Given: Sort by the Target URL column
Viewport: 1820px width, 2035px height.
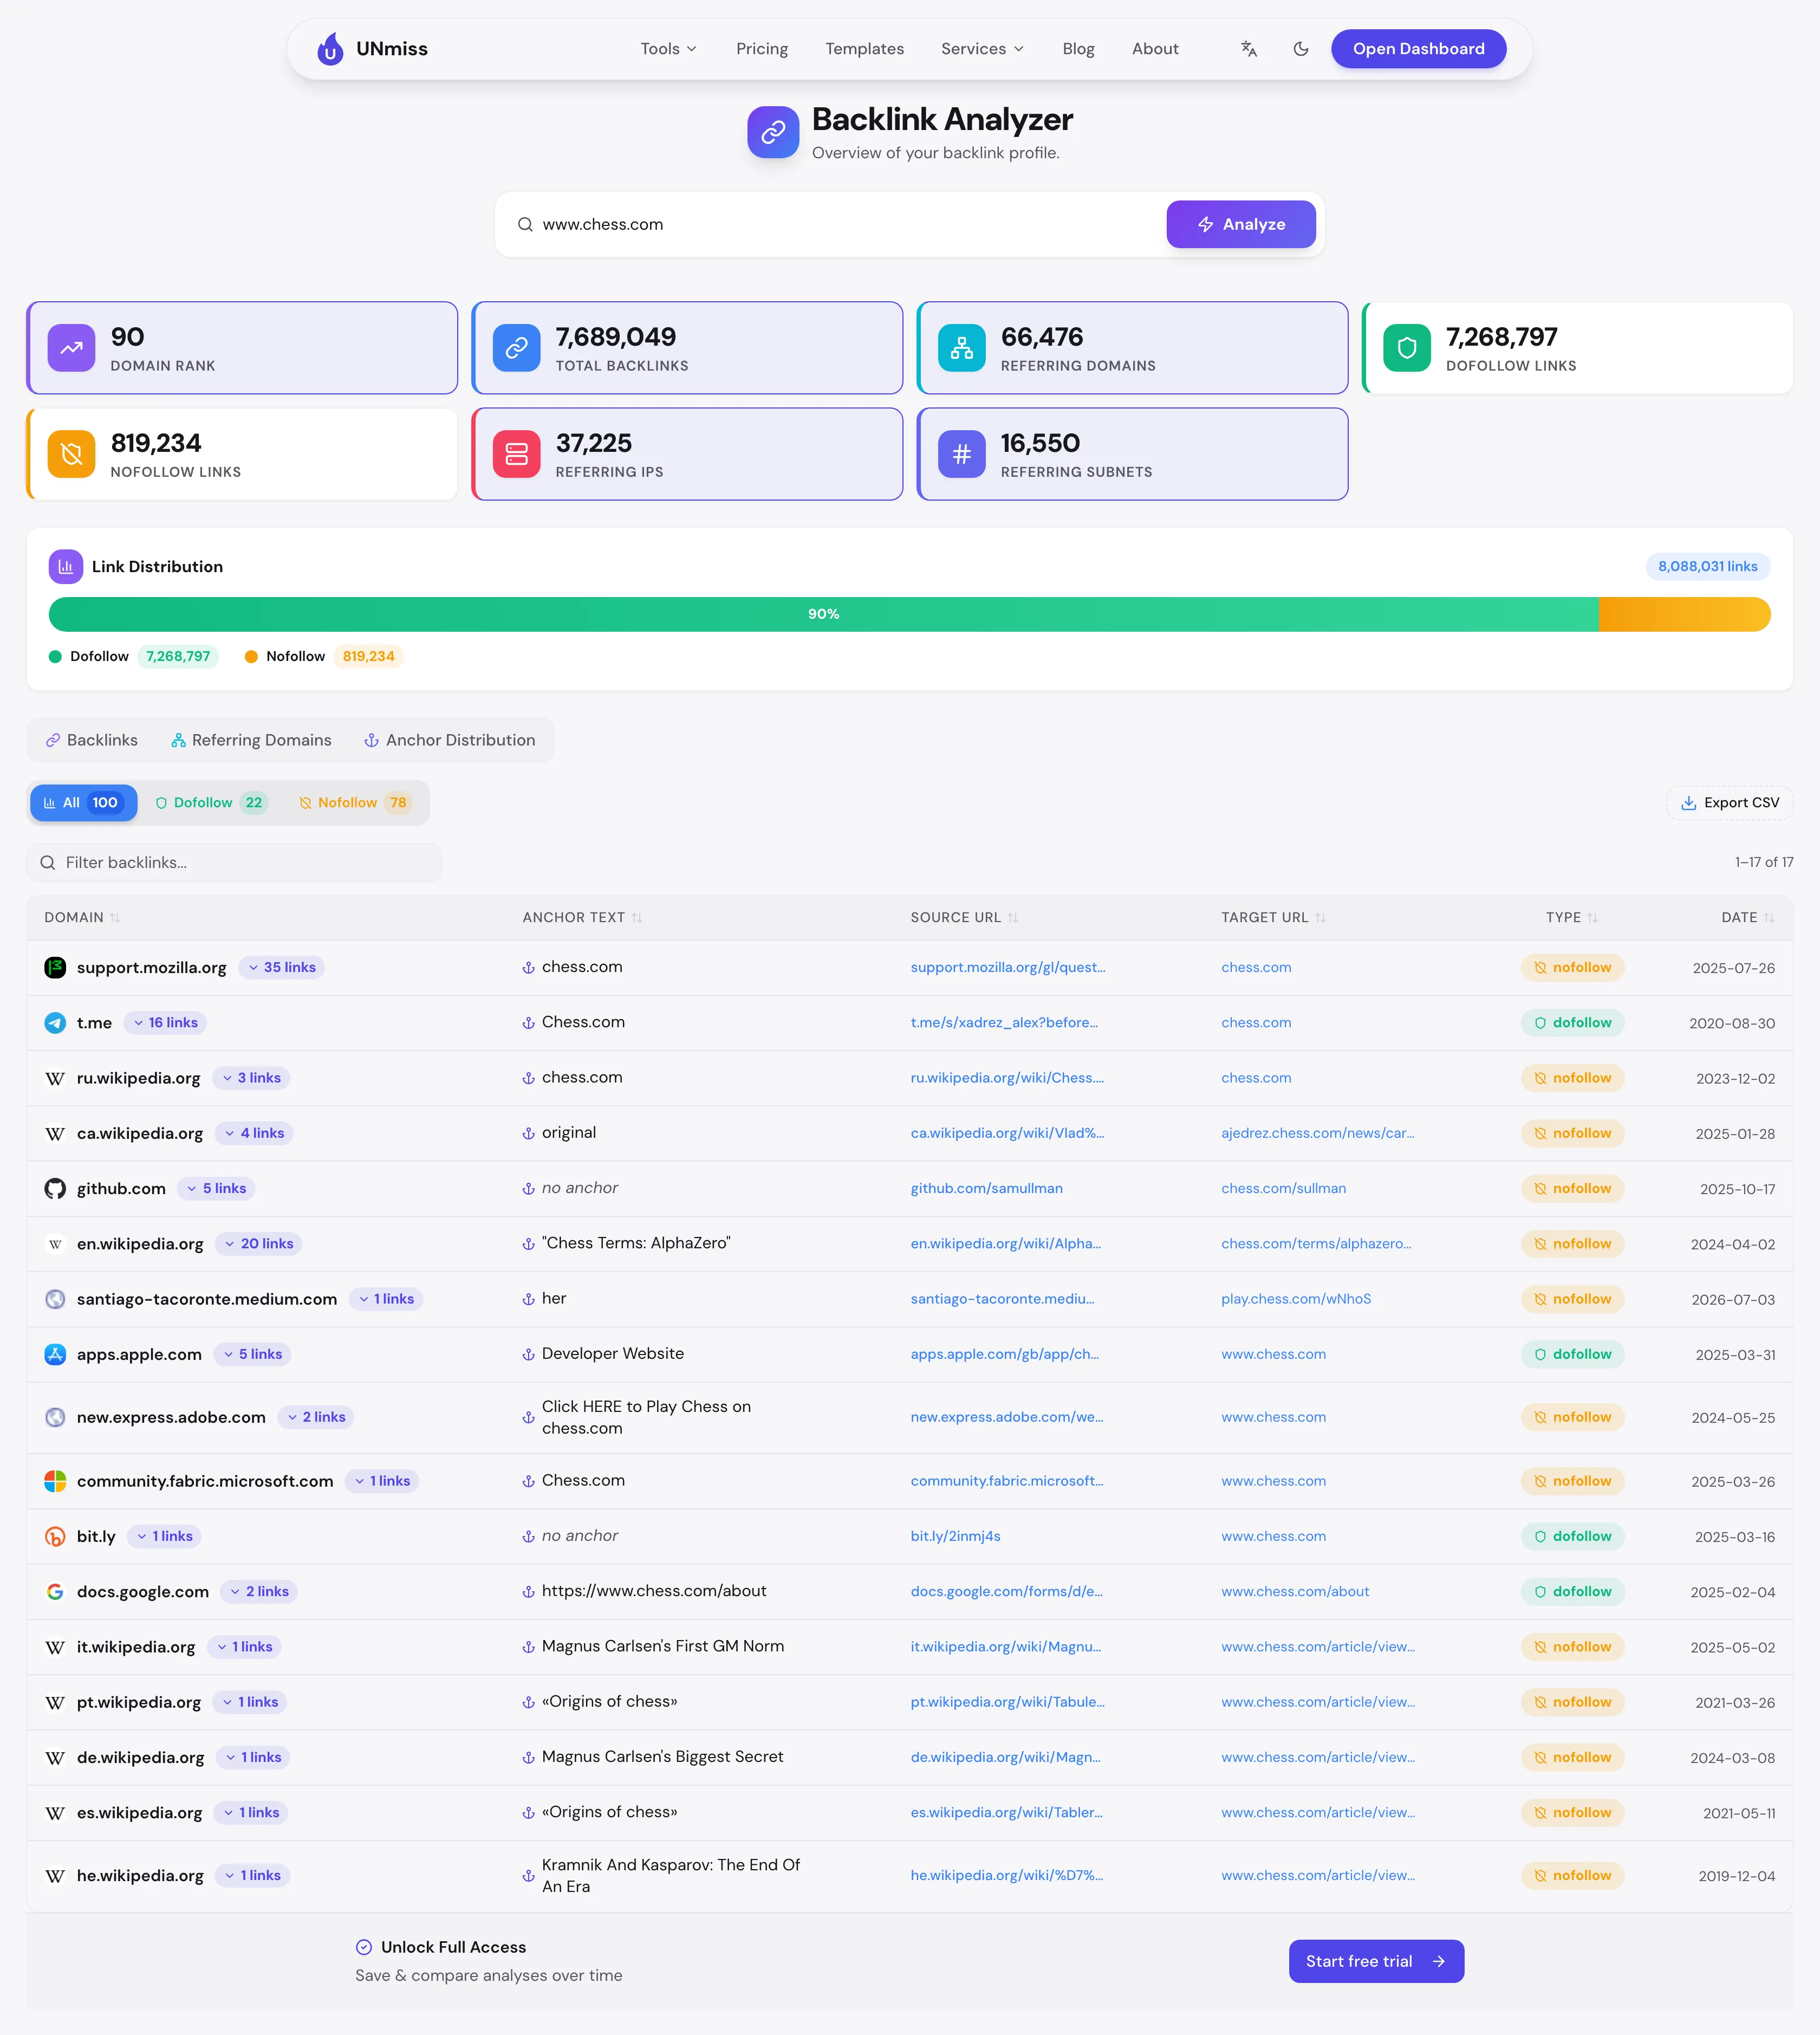Looking at the screenshot, I should 1273,917.
